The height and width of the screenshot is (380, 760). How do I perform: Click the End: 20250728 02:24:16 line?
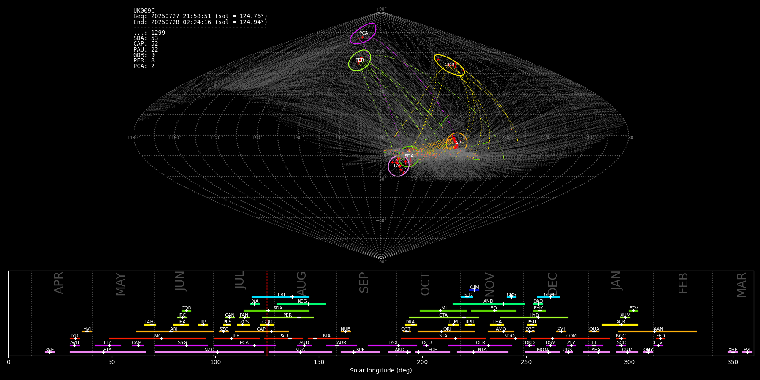point(201,22)
